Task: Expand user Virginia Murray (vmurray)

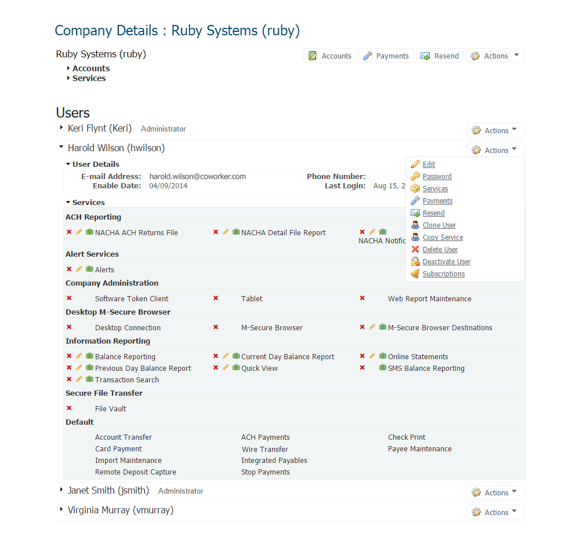Action: (x=61, y=509)
